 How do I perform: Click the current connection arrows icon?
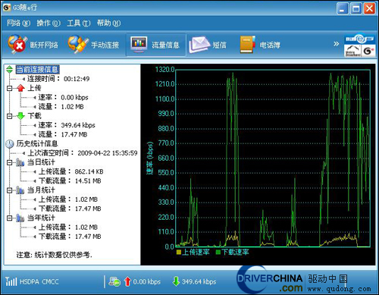tap(10, 69)
